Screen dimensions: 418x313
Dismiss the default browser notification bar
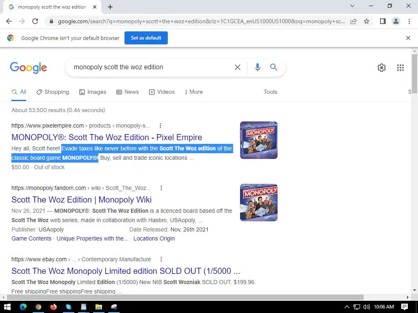tap(408, 38)
